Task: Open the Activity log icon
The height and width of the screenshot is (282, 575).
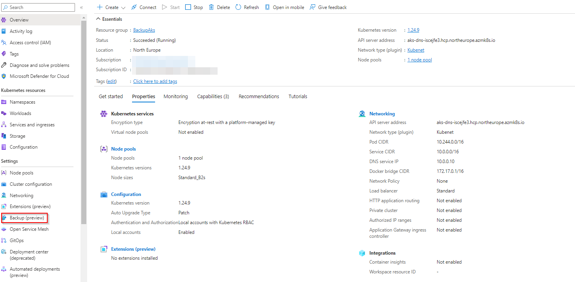Action: 4,31
